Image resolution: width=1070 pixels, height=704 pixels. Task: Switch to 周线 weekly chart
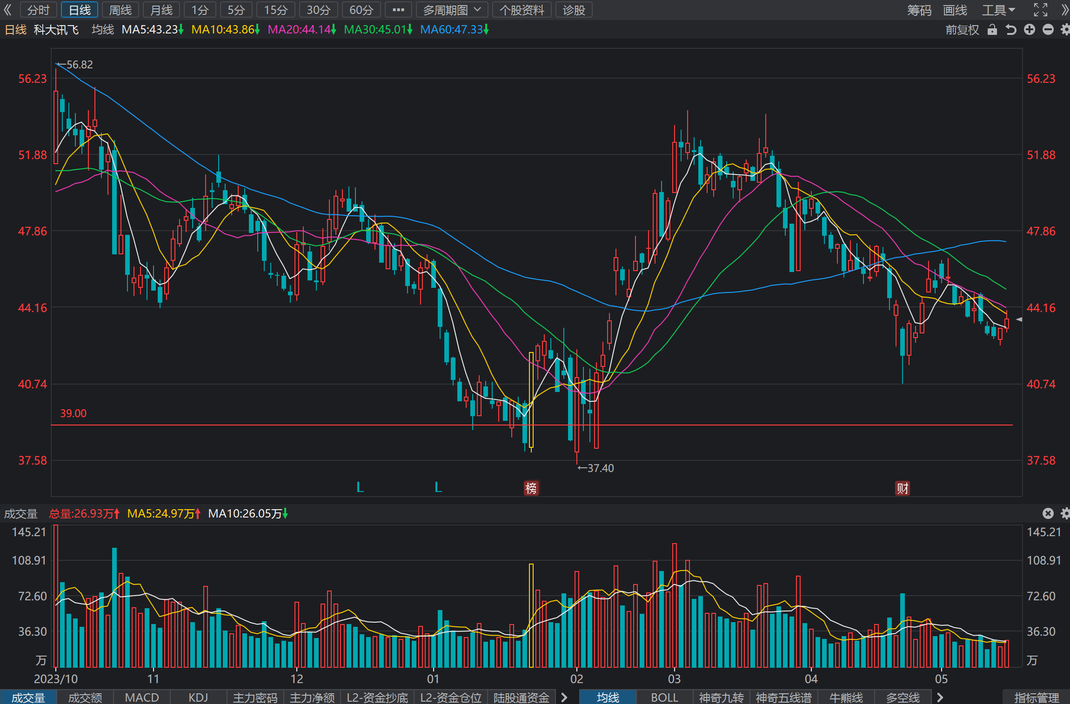tap(120, 10)
